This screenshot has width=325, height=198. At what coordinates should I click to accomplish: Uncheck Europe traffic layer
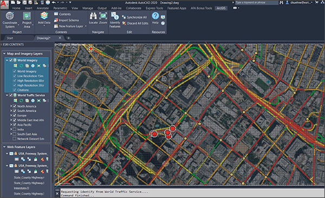click(15, 116)
